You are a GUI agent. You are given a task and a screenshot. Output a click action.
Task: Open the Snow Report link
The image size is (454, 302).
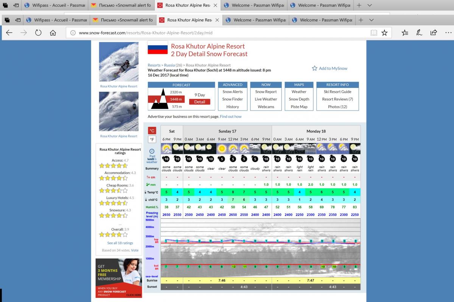[266, 92]
